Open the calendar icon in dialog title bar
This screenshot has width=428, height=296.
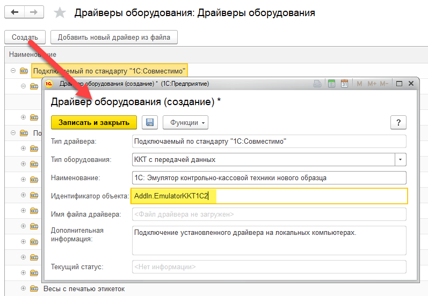click(344, 84)
